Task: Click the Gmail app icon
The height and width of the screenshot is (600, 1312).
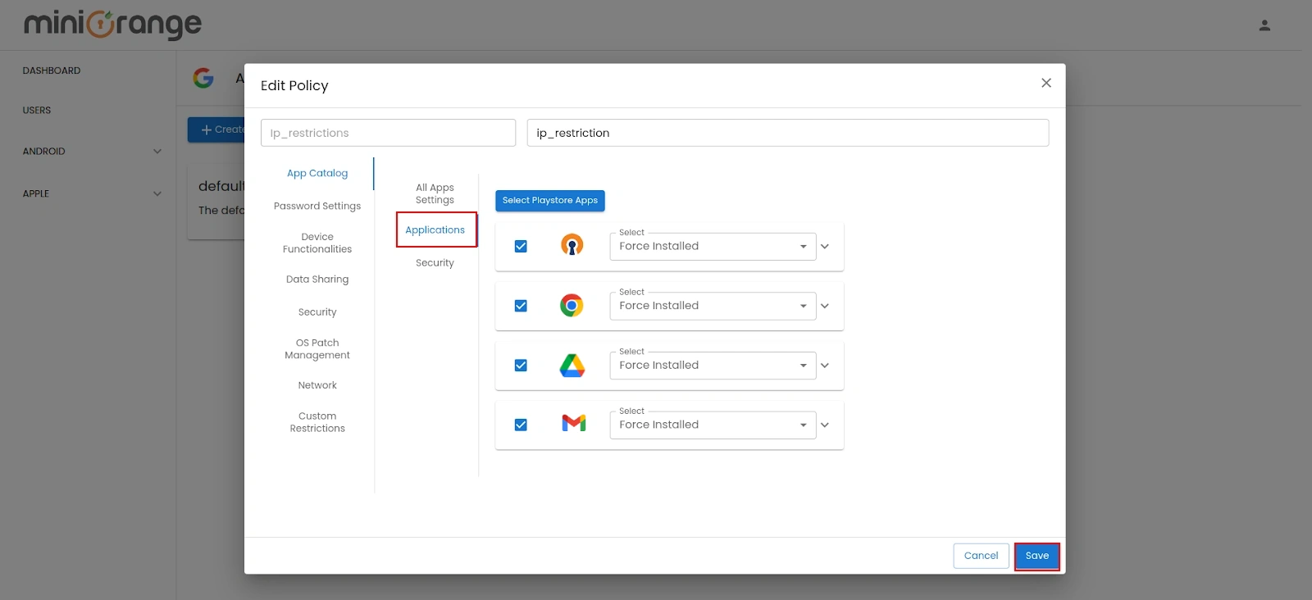Action: pyautogui.click(x=573, y=424)
